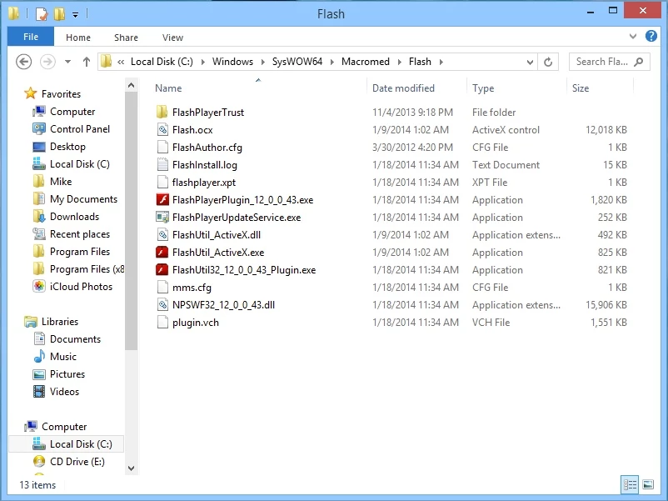Open the View ribbon tab
Image resolution: width=668 pixels, height=501 pixels.
click(172, 38)
